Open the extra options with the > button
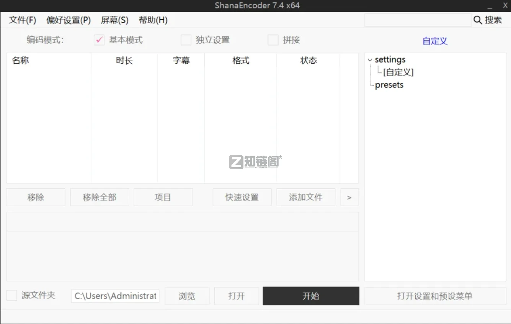 point(349,197)
